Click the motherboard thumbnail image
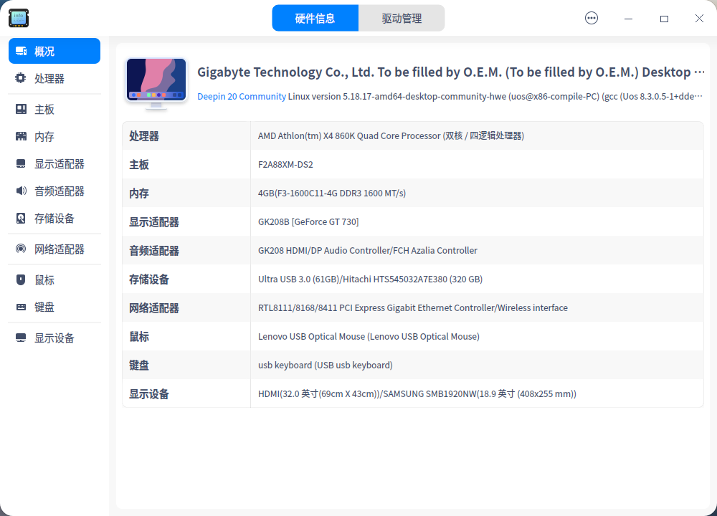 coord(156,82)
